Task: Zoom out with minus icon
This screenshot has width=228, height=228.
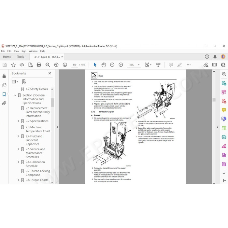Action: coord(112,65)
